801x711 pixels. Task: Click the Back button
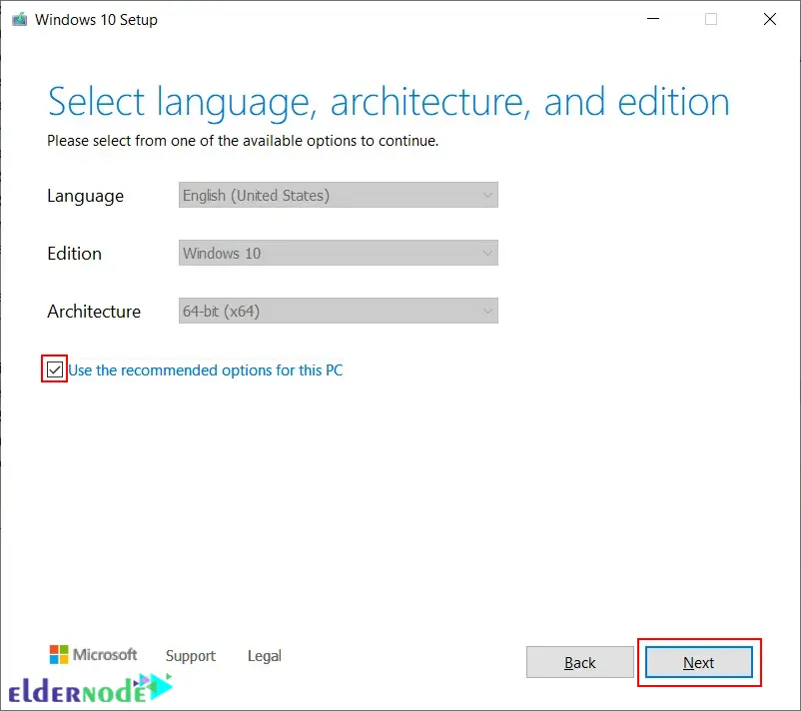579,662
